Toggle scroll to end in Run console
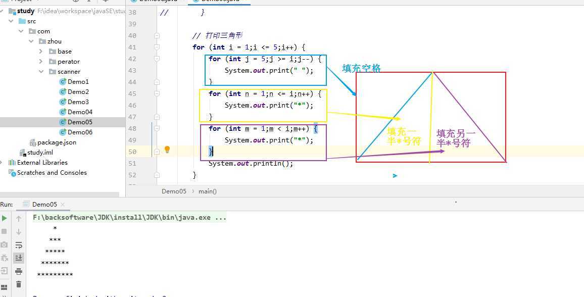Image resolution: width=584 pixels, height=297 pixels. [x=19, y=258]
